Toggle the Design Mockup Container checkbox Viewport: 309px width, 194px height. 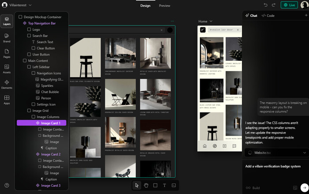(20, 17)
